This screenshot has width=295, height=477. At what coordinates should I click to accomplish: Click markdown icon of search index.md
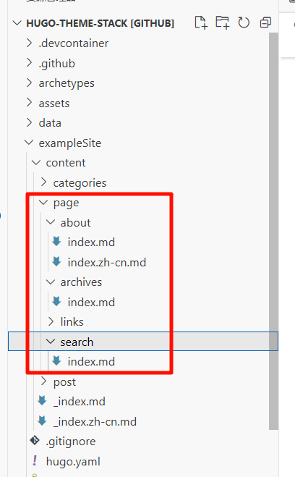56,361
